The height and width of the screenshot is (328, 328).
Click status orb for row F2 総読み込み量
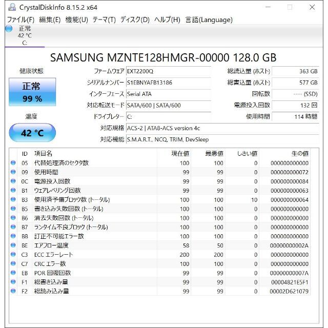pos(13,291)
